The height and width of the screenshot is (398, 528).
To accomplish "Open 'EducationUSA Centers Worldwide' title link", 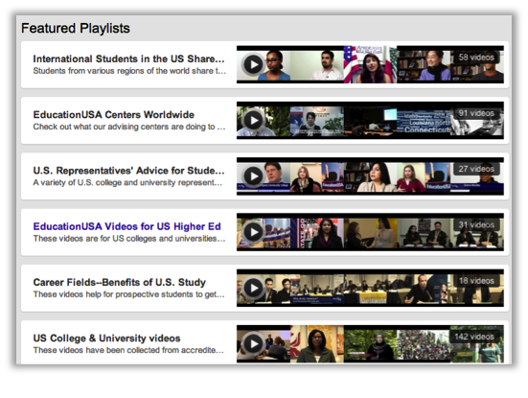I will click(113, 114).
